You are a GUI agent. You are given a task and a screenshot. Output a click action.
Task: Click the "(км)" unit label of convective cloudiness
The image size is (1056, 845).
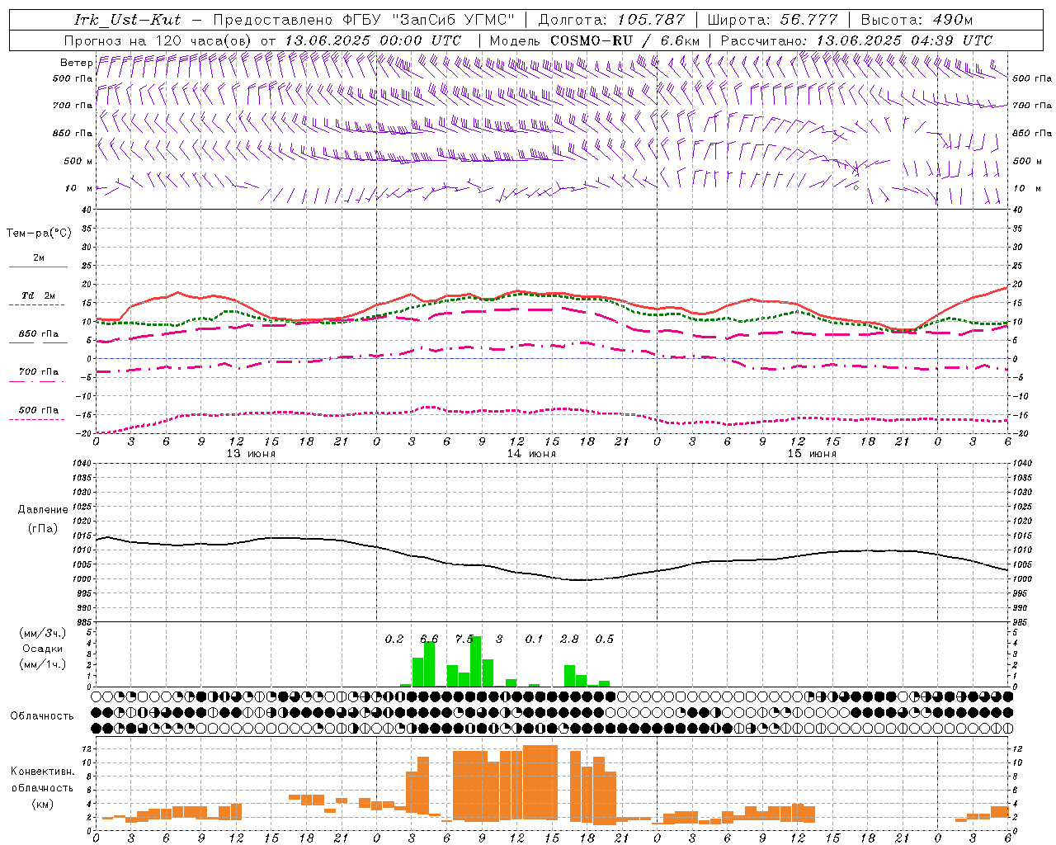[43, 804]
